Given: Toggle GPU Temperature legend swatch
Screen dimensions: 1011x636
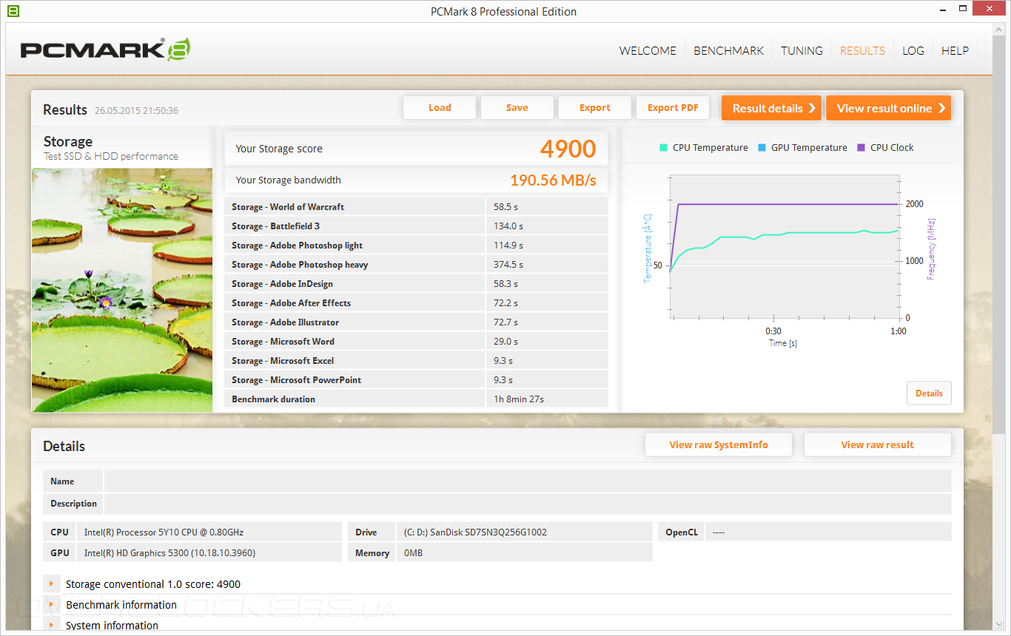Looking at the screenshot, I should tap(762, 148).
